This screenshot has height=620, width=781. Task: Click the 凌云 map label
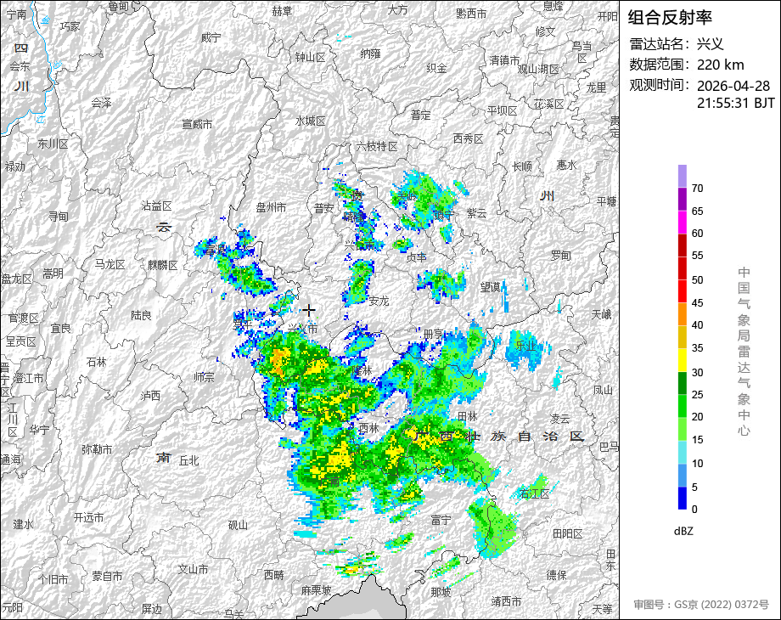click(559, 418)
